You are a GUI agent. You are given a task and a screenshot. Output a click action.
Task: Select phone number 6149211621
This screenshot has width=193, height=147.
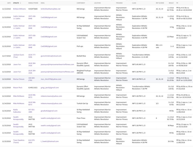[33, 87]
